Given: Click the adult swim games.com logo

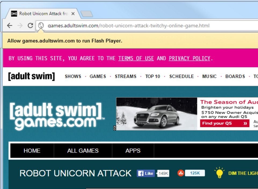Looking at the screenshot, I should pos(57,116).
